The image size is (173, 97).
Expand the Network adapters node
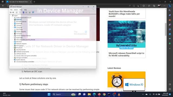(13, 44)
